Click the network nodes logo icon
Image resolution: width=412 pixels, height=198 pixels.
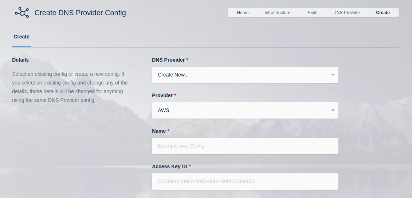click(x=22, y=13)
